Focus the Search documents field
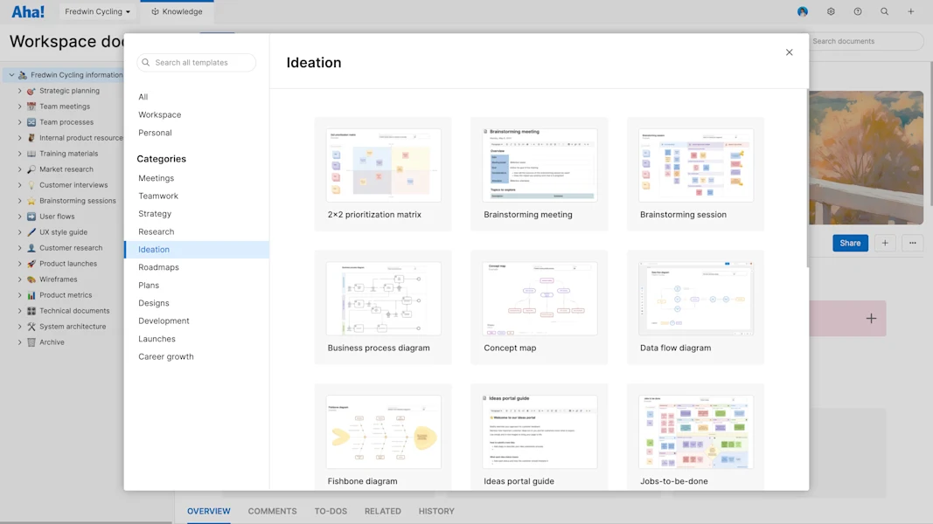Screen dimensions: 933x524 (x=865, y=41)
